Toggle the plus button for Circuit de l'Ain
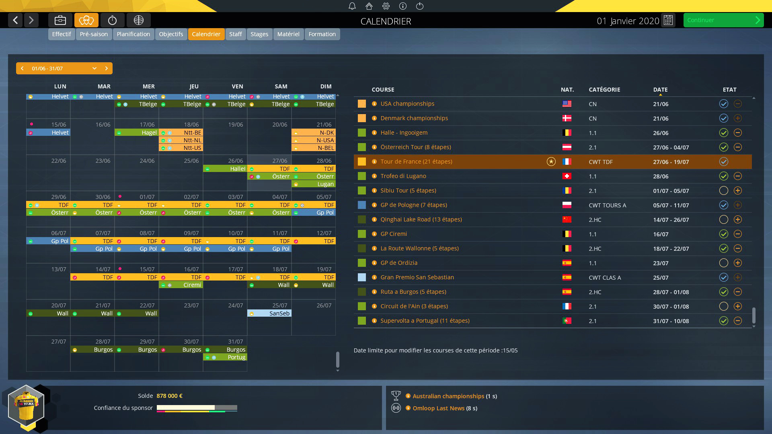Viewport: 772px width, 434px height. point(738,306)
